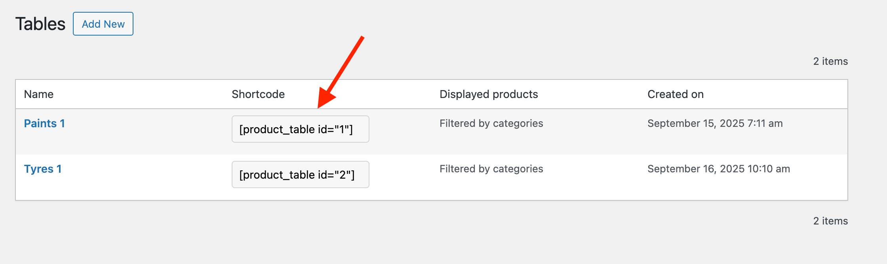The width and height of the screenshot is (887, 264).
Task: Click the 2 items count below the table
Action: 830,221
